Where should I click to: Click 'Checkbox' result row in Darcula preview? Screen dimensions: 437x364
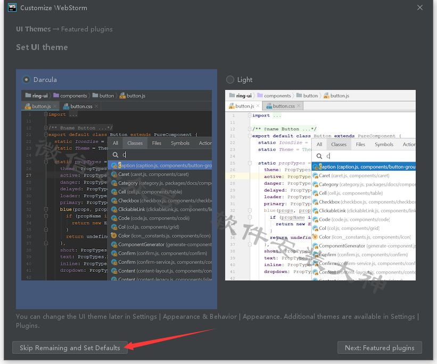point(160,201)
